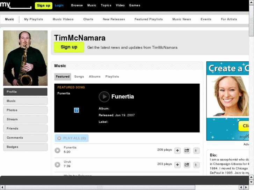Click the Music tab in secondary nav bar
This screenshot has height=190, width=254.
coord(9,19)
